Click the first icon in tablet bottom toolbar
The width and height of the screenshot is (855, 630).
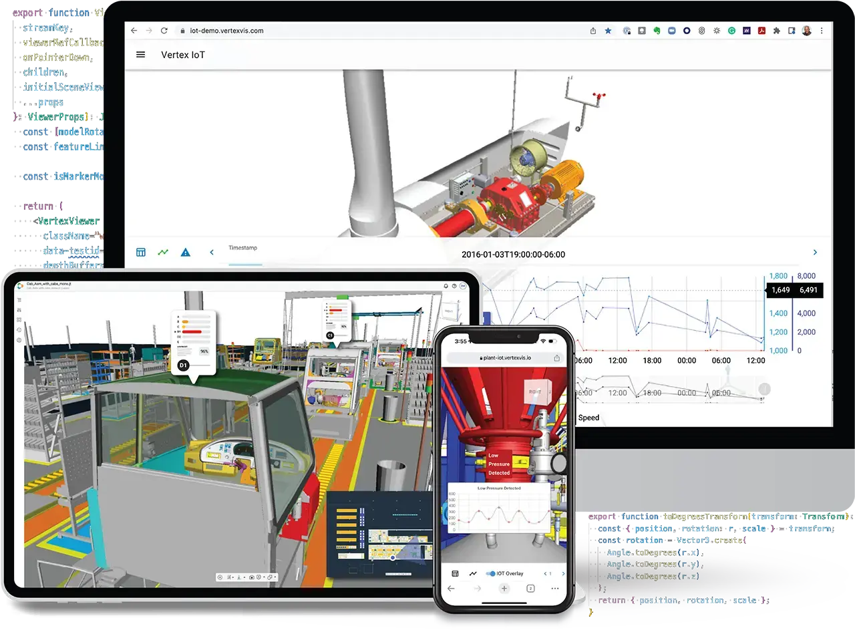[x=220, y=577]
